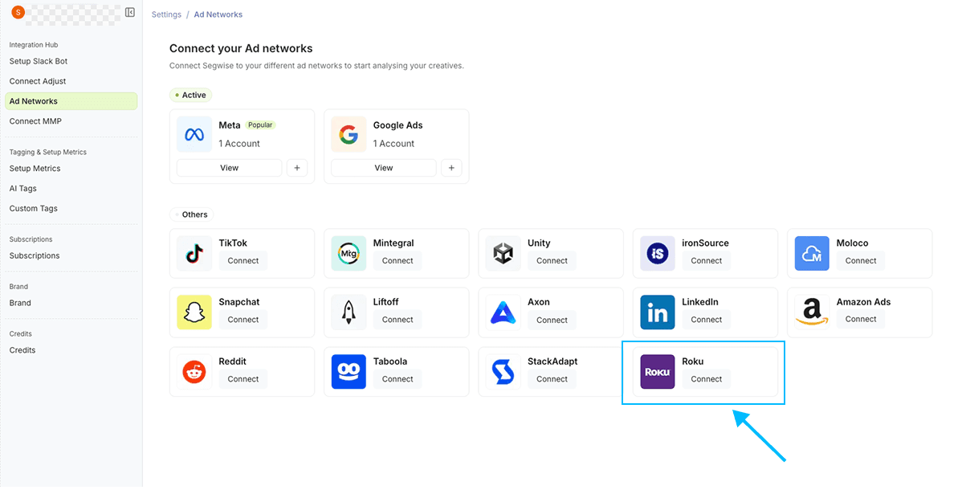Click Google Ads "1 Account" text

click(x=394, y=144)
